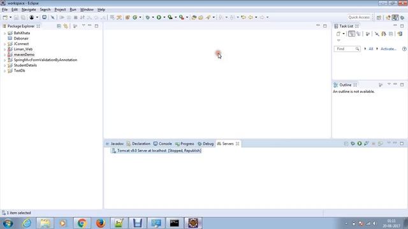Select the Java EE perspective icon
408x229 pixels.
(x=388, y=17)
